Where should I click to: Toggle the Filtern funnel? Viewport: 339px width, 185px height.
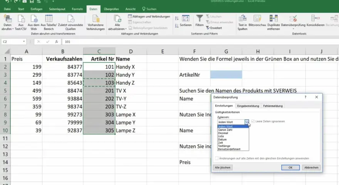tap(199, 21)
